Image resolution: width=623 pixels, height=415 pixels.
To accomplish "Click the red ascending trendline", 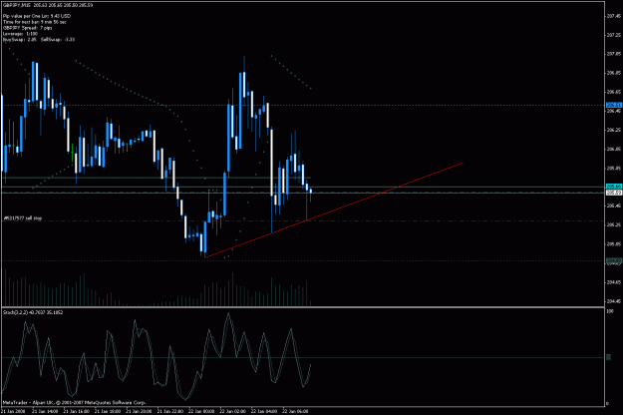I will click(334, 209).
